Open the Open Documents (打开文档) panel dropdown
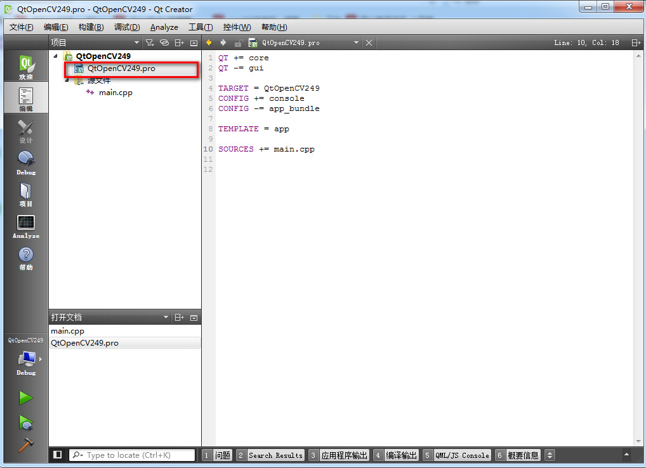The width and height of the screenshot is (646, 468). [x=166, y=317]
